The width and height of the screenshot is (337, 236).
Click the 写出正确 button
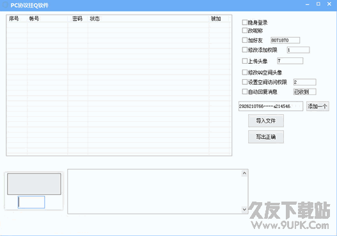[266, 136]
